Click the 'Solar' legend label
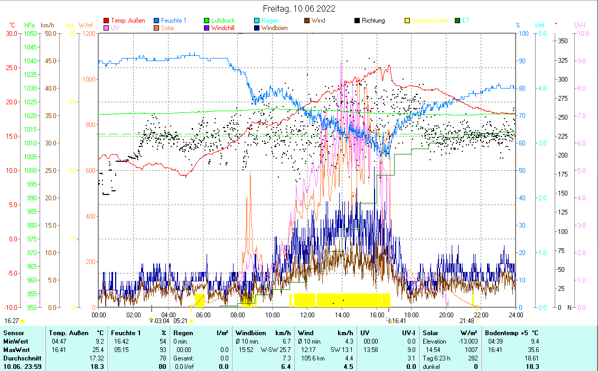 (x=167, y=28)
